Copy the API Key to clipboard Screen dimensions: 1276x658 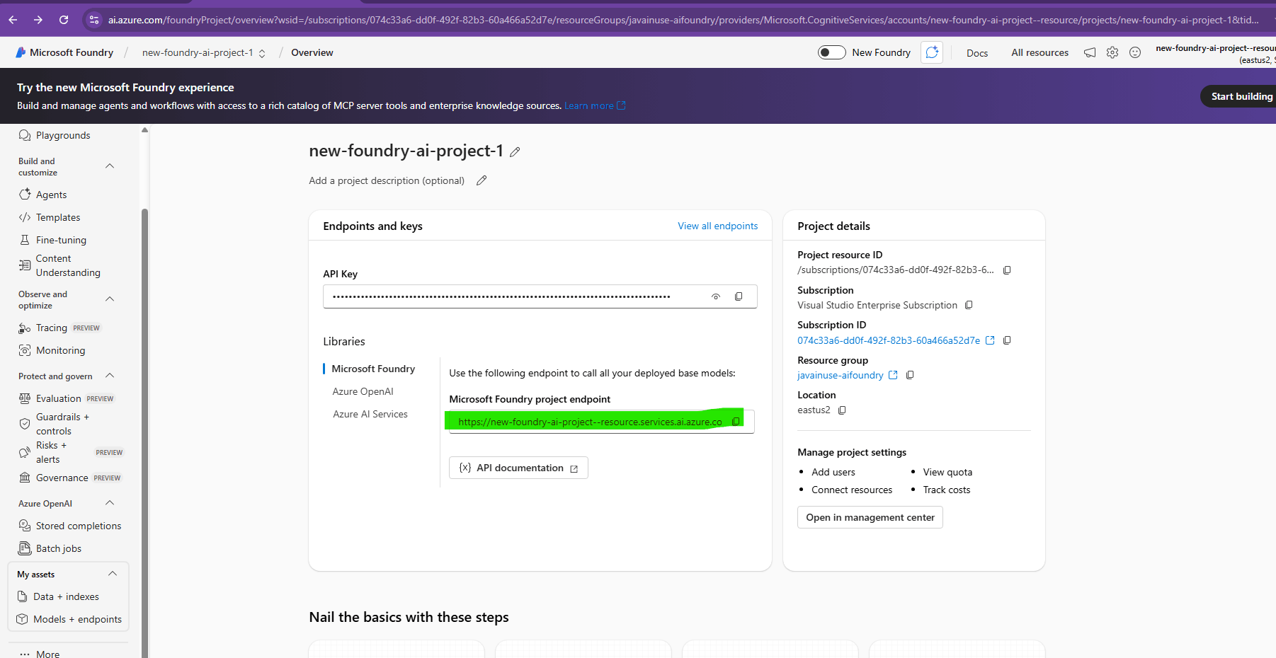739,296
